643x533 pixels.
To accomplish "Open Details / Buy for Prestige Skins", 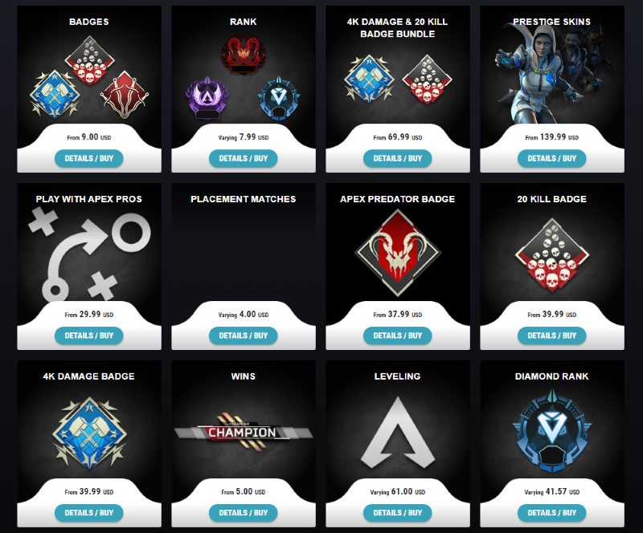I will pos(551,159).
